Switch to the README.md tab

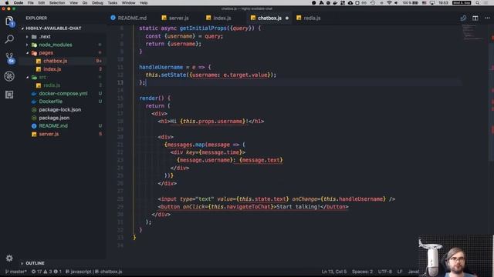(129, 18)
